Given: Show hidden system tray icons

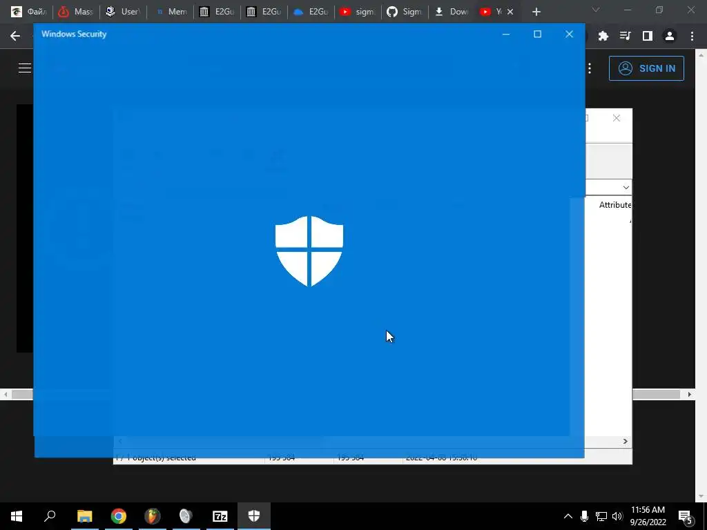Looking at the screenshot, I should point(568,516).
